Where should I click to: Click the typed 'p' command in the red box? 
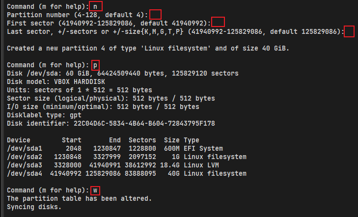95,65
